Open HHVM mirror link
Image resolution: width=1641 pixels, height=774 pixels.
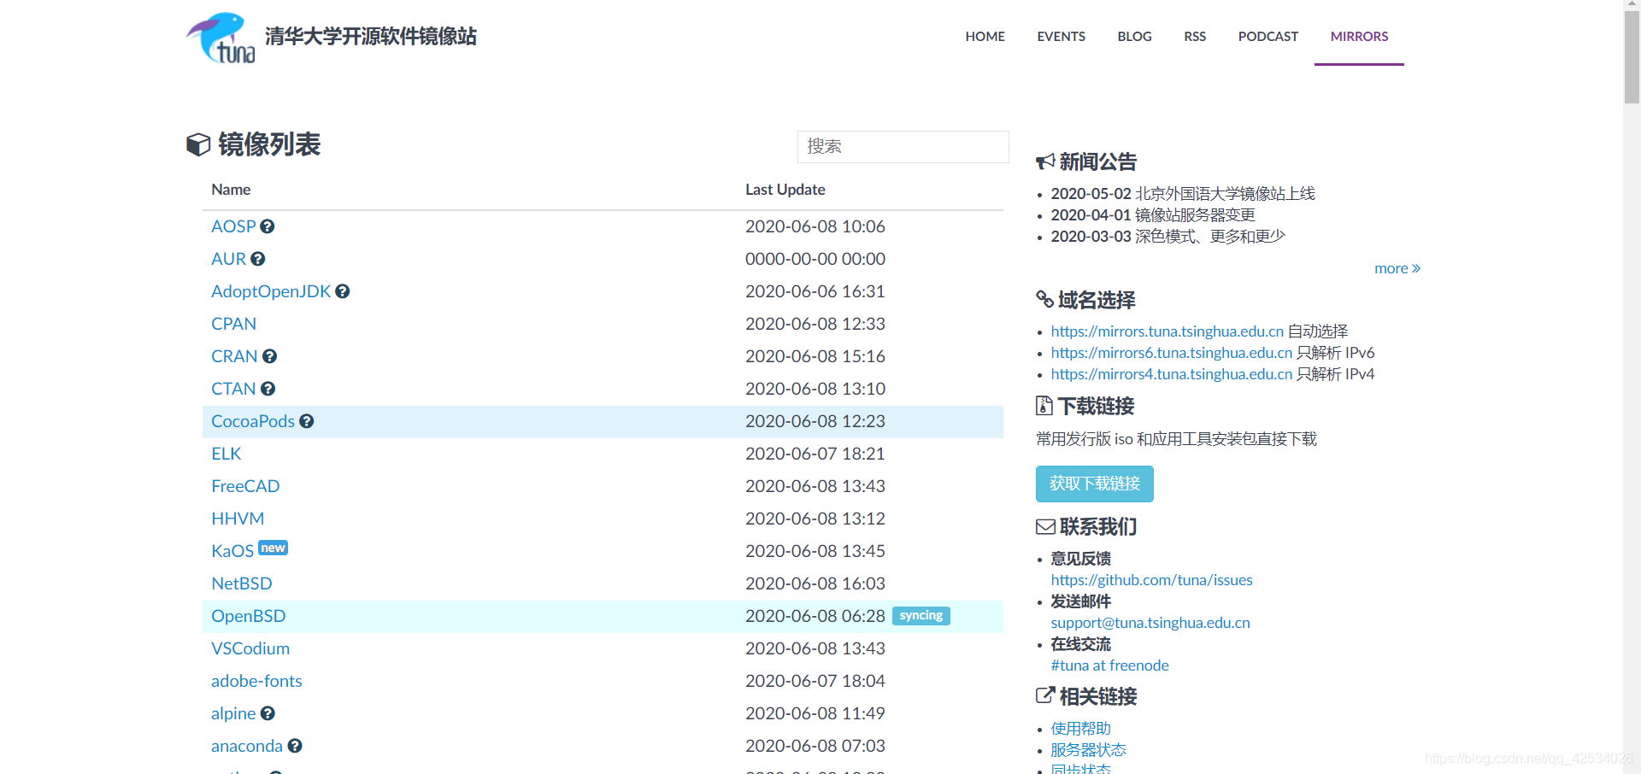coord(238,519)
